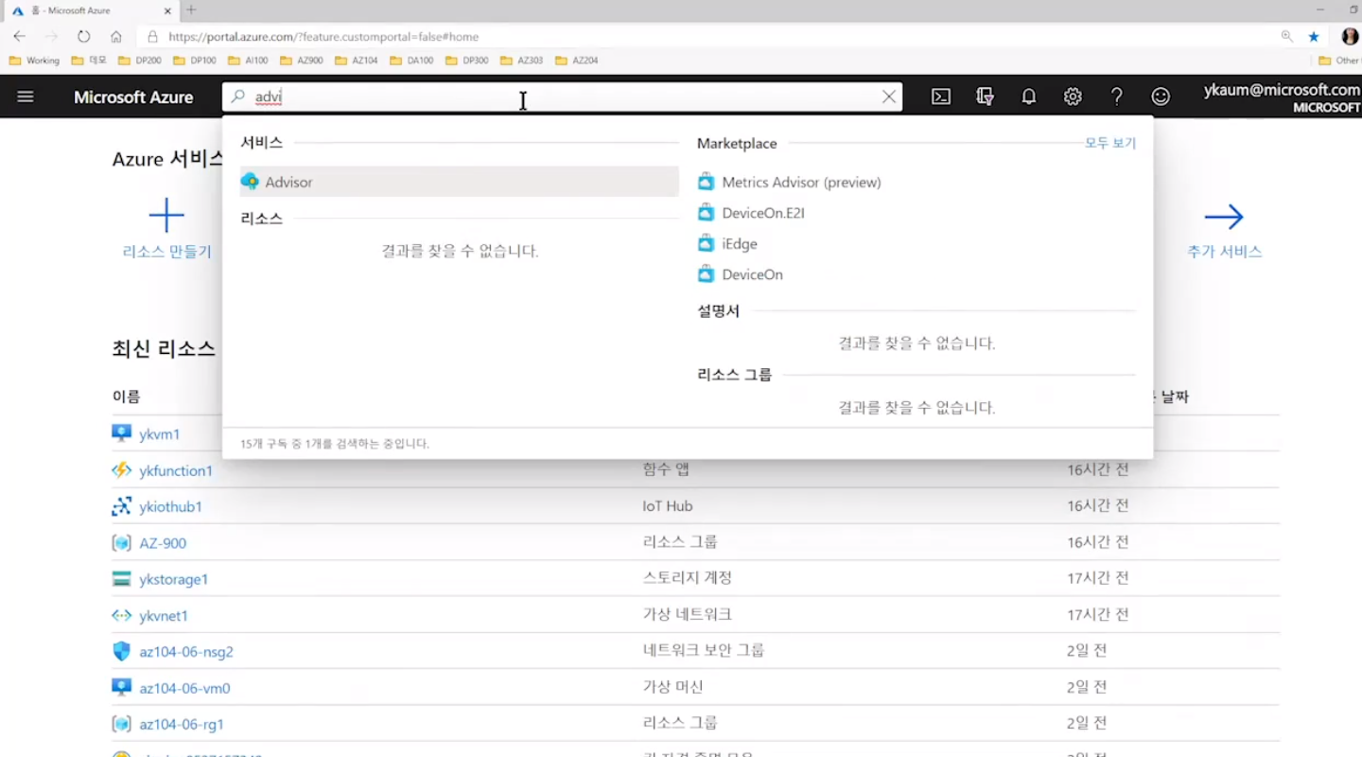The image size is (1362, 757).
Task: Open the ykvnet1 virtual network
Action: (164, 616)
